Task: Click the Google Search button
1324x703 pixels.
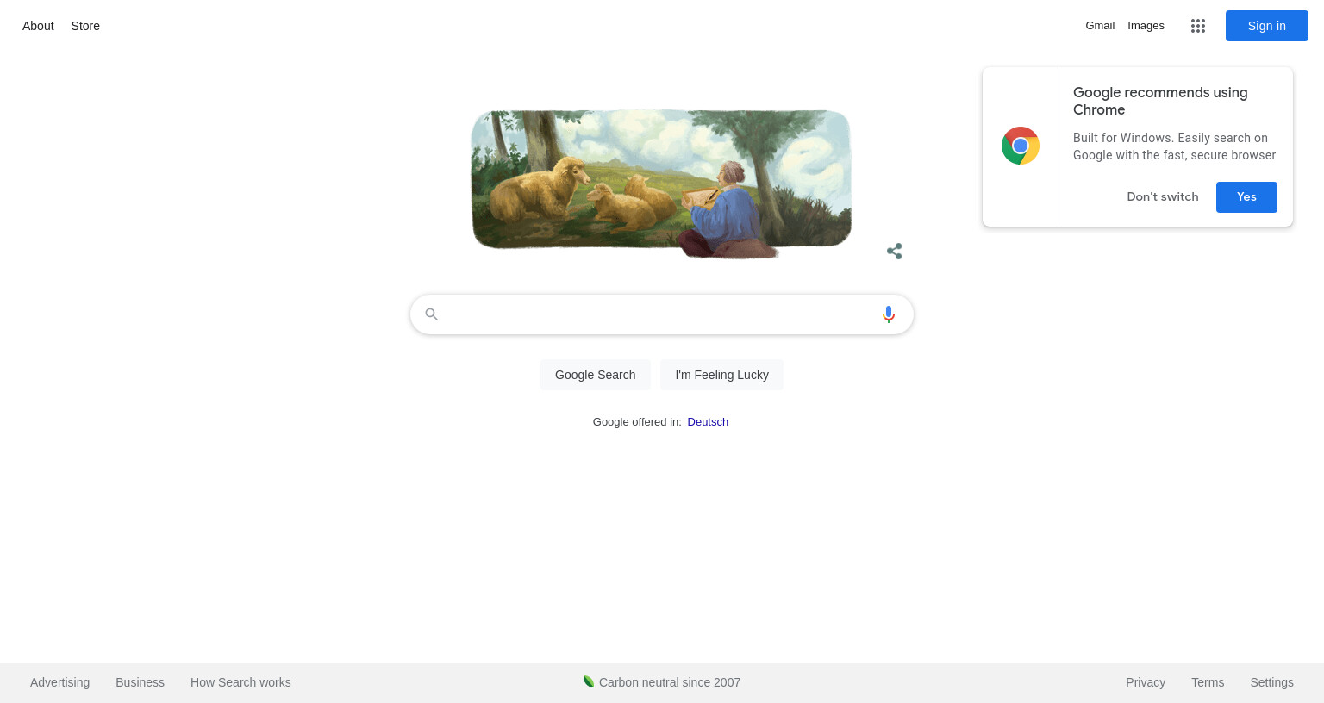Action: pos(596,375)
